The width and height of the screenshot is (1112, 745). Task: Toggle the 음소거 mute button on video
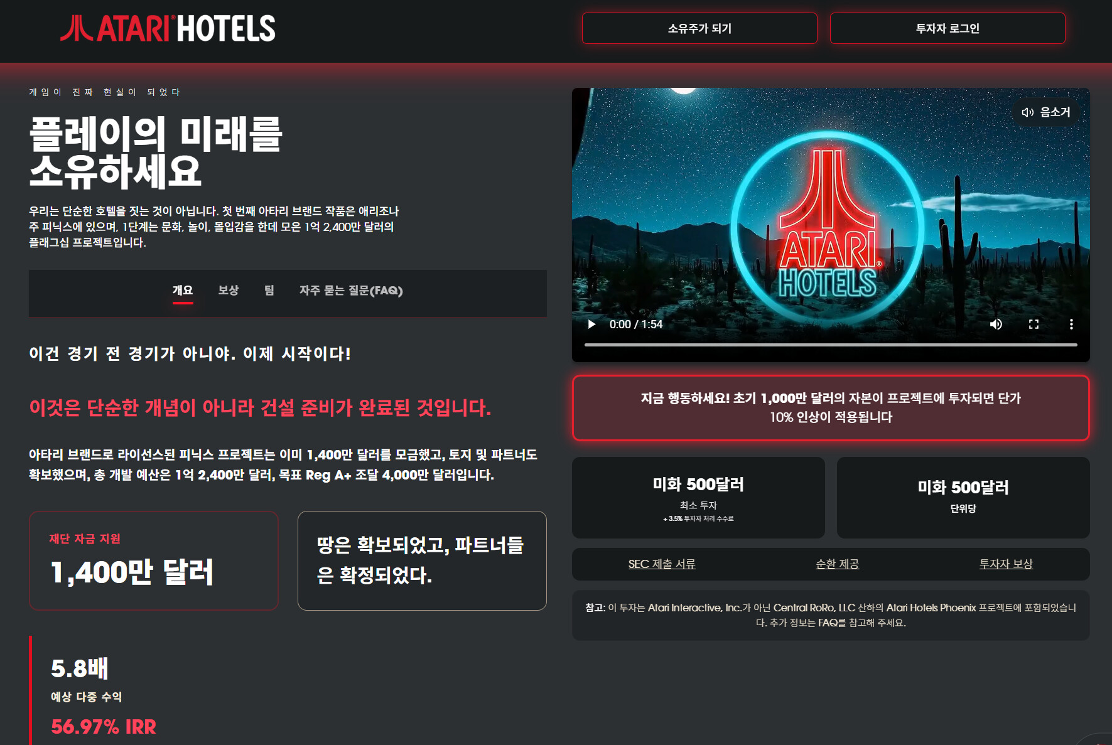[1045, 112]
